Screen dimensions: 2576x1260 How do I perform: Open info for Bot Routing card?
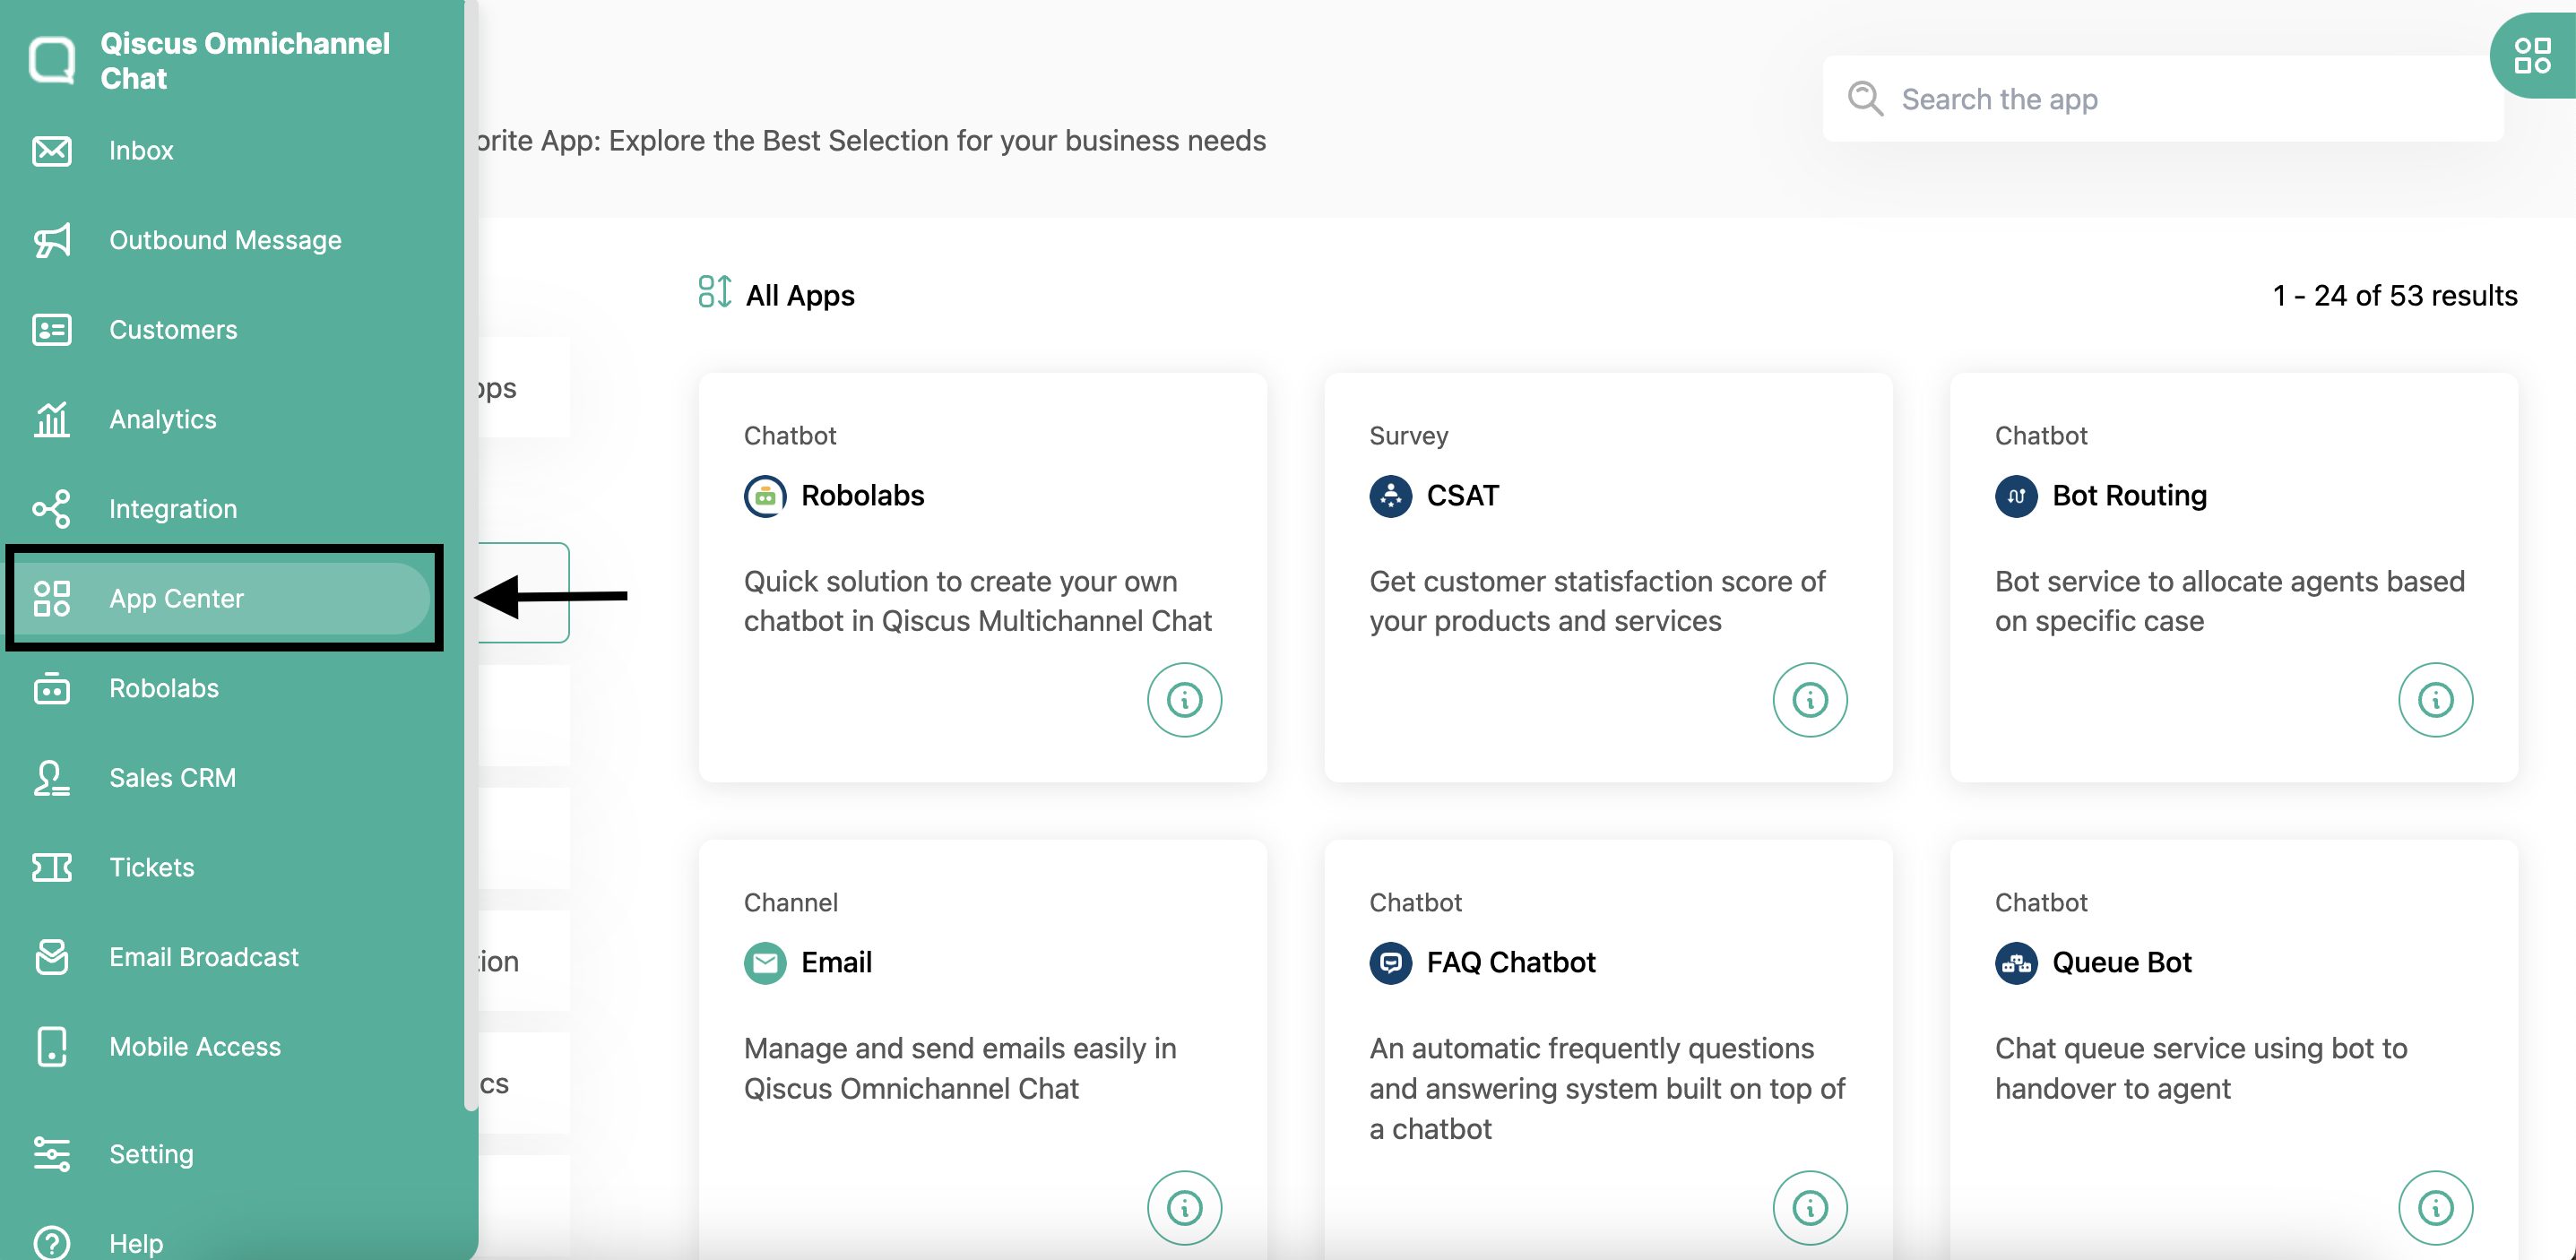(2436, 700)
